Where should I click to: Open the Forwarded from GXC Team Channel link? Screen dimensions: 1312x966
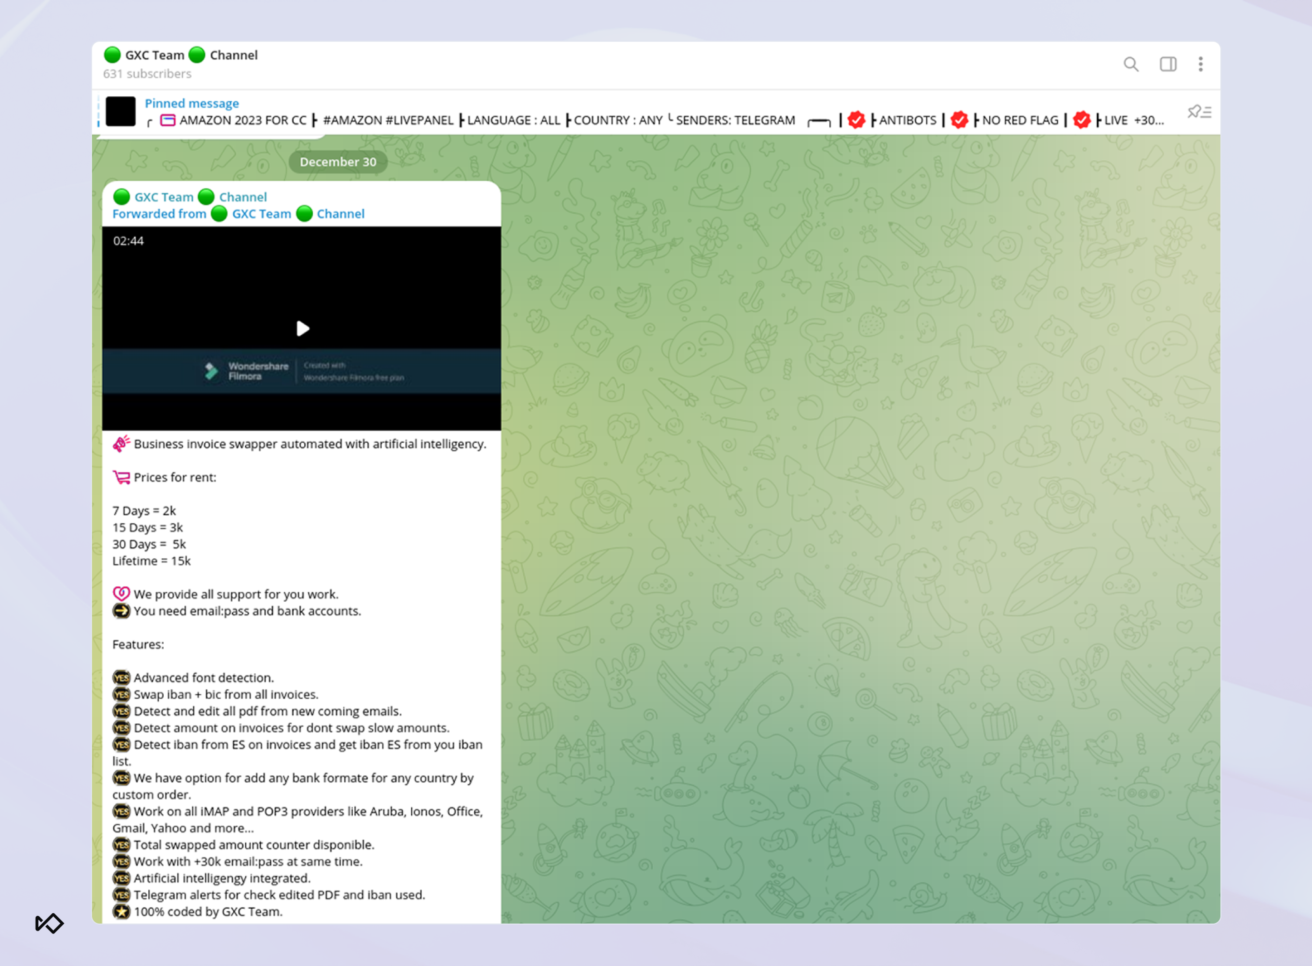(x=238, y=214)
